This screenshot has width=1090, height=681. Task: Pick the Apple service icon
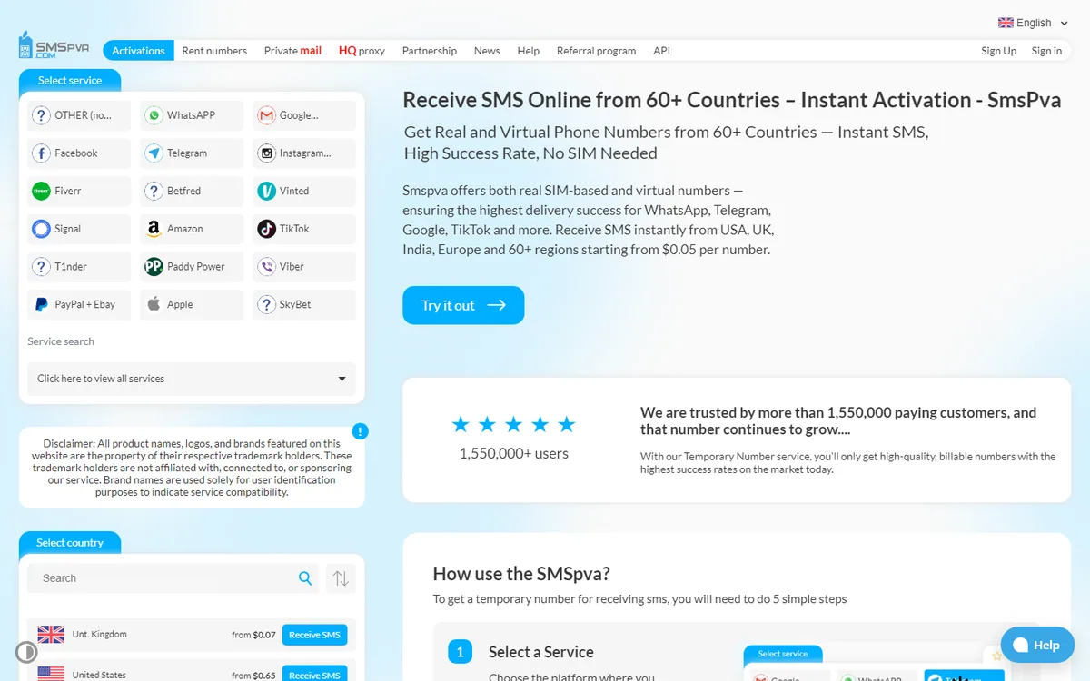pyautogui.click(x=154, y=304)
